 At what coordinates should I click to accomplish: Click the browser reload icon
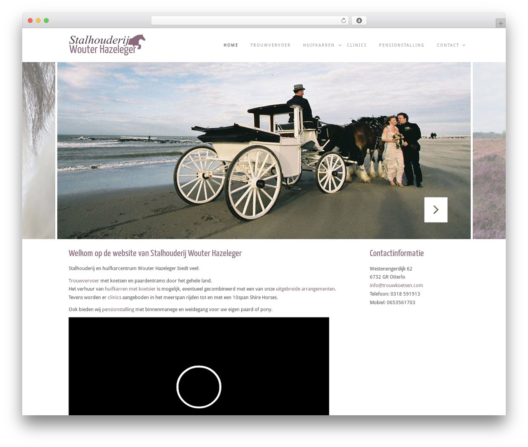coord(343,21)
